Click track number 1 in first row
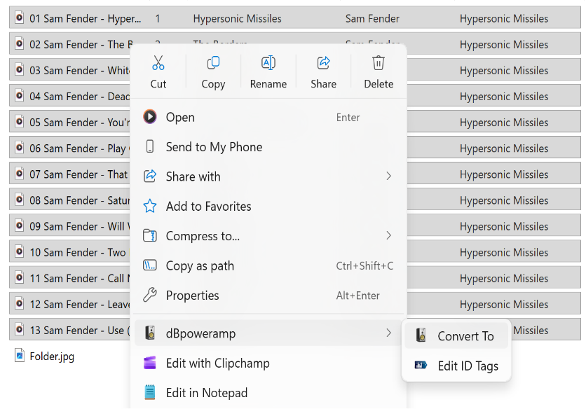The image size is (586, 409). [158, 19]
